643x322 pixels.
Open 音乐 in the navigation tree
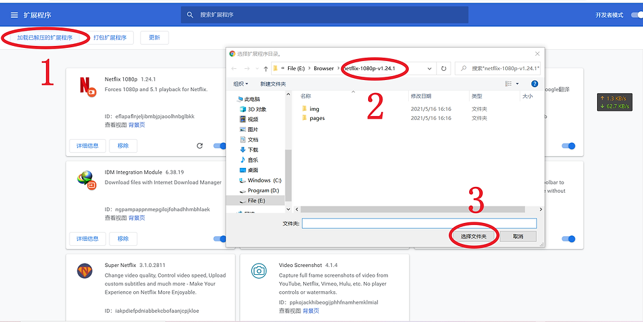pos(249,160)
